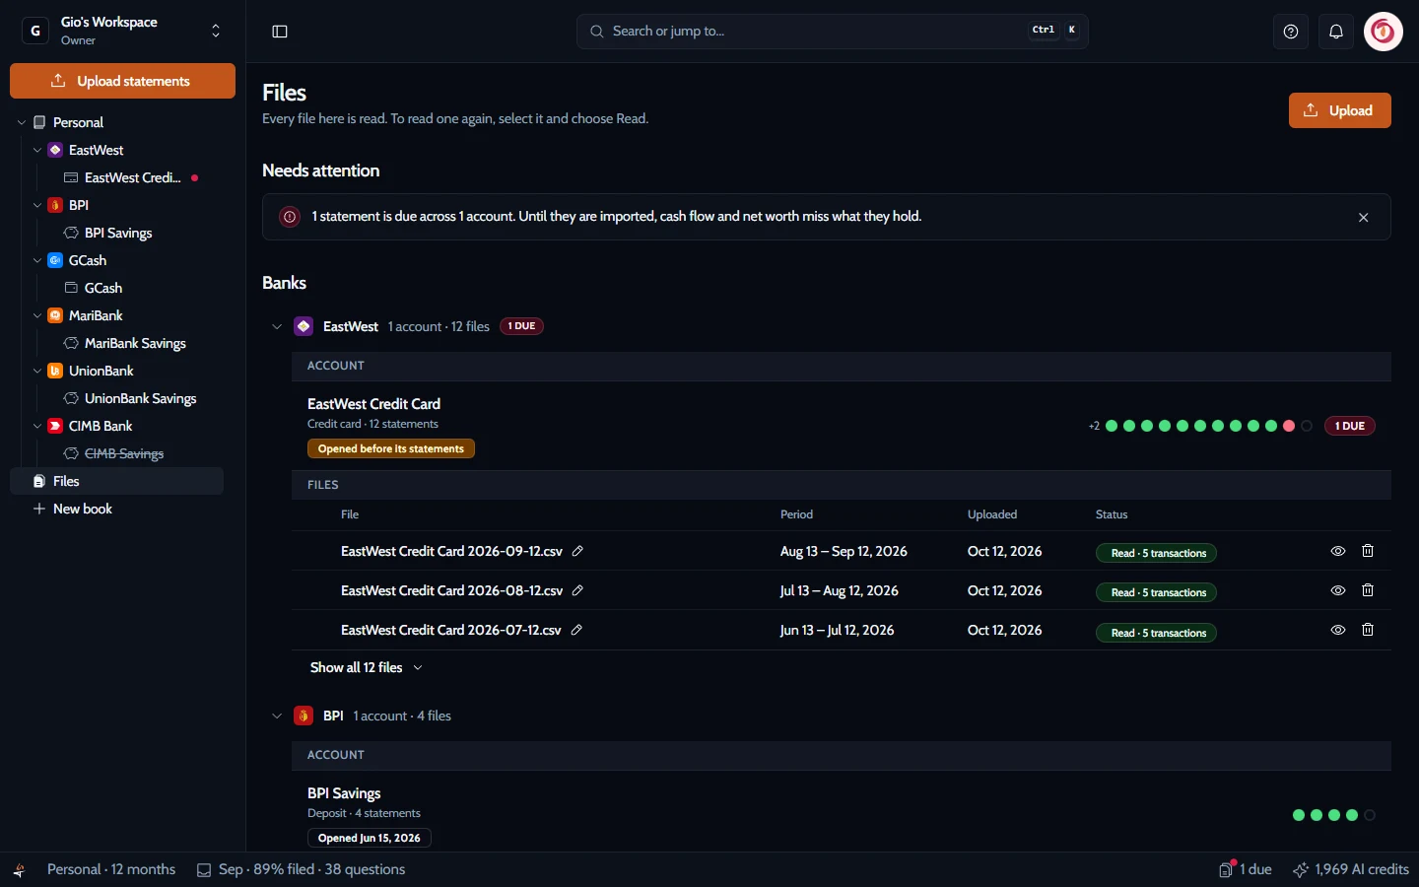Open the user profile avatar
The image size is (1419, 887).
coord(1384,32)
